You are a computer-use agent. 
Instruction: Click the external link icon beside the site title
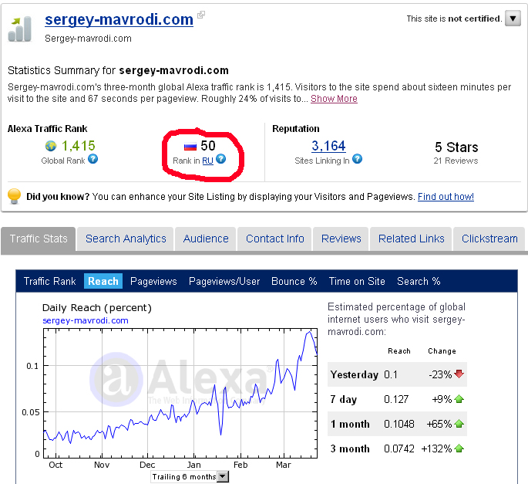pyautogui.click(x=201, y=15)
